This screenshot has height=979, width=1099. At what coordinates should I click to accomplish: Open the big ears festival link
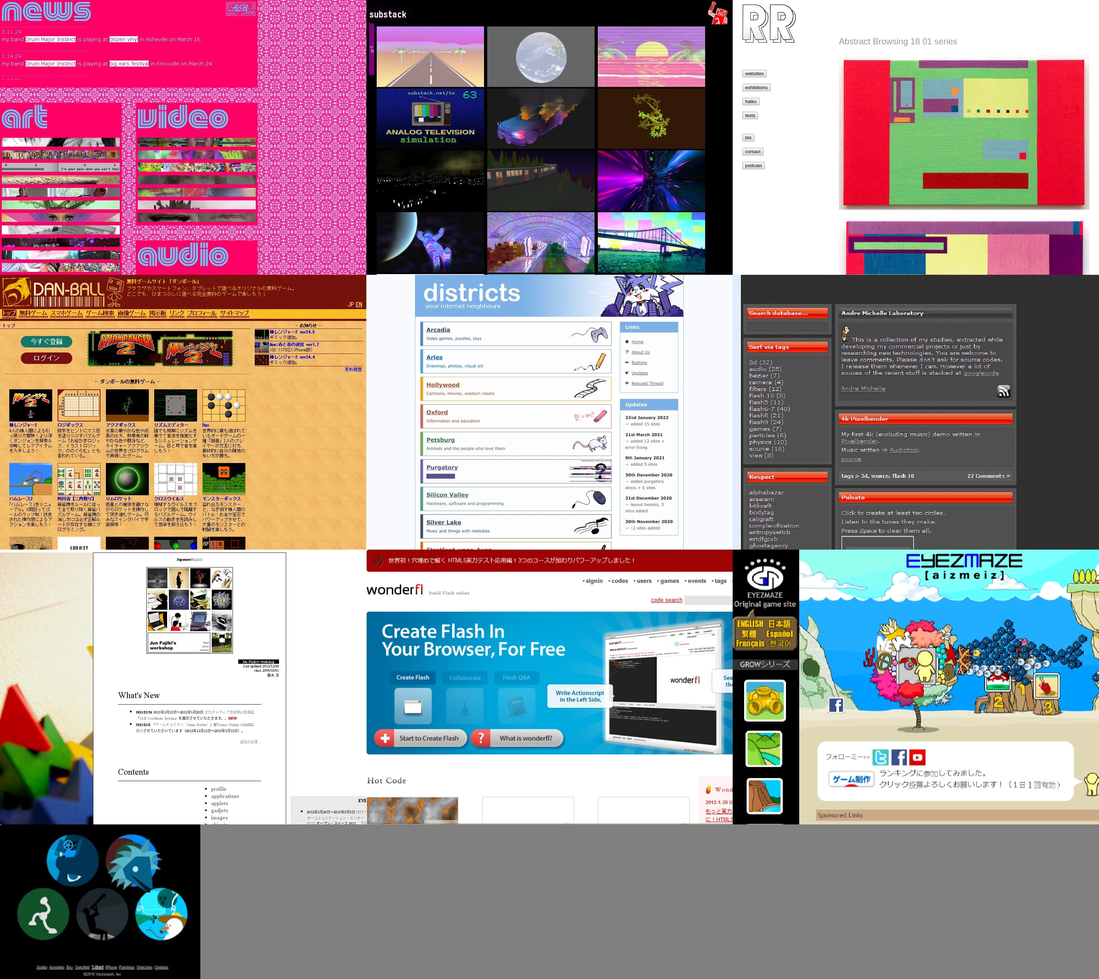tap(129, 63)
